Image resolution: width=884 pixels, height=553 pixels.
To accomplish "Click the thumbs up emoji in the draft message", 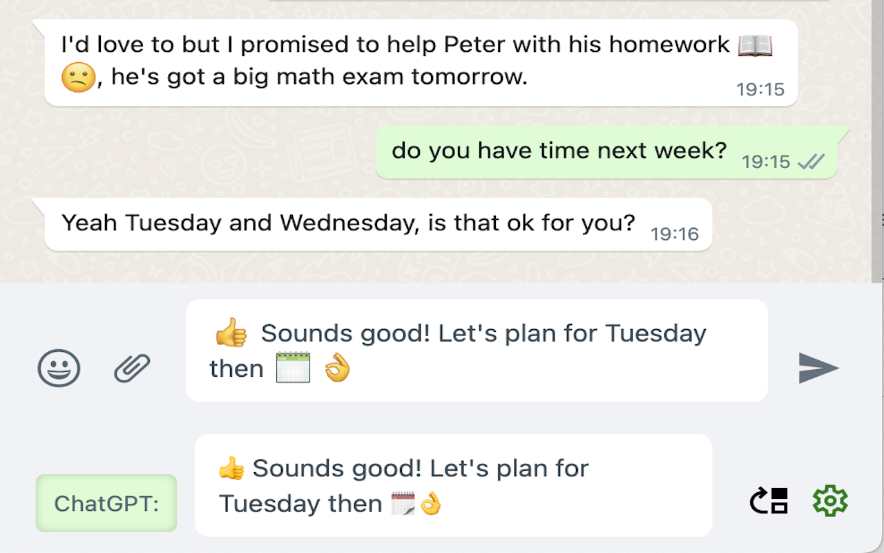I will coord(233,332).
